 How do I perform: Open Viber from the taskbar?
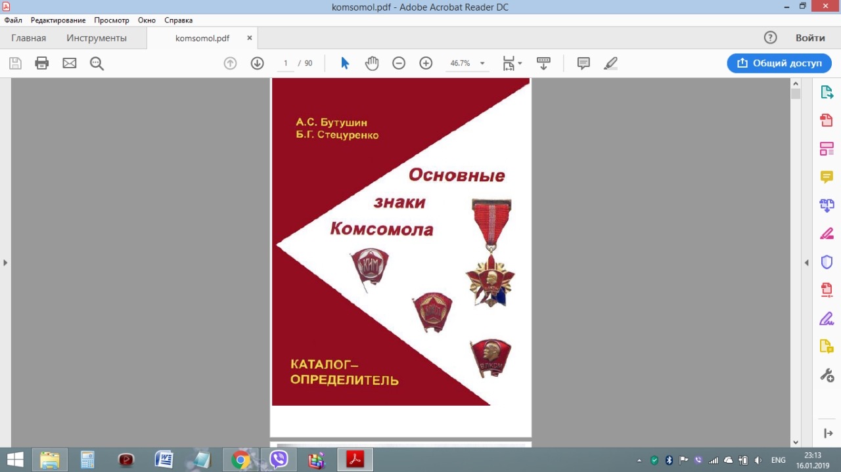tap(279, 460)
